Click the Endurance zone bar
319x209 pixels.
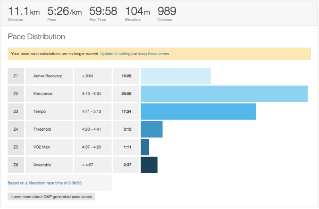224,94
